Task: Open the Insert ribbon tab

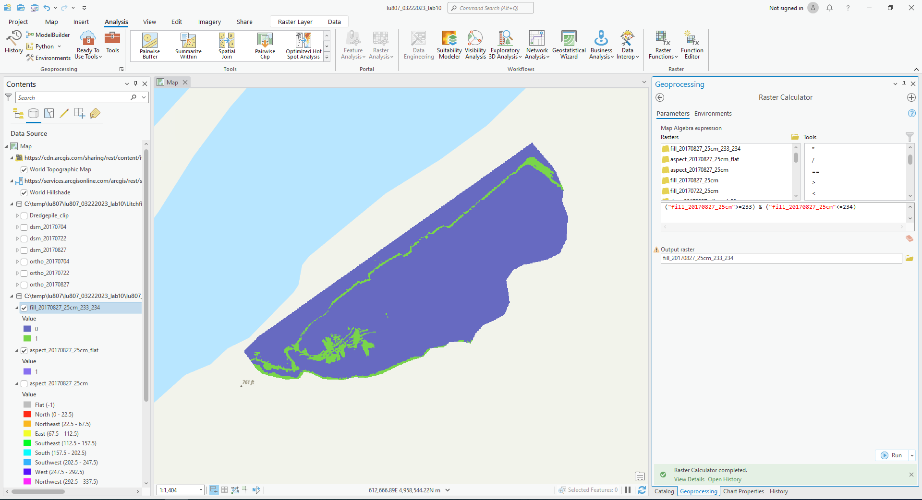Action: coord(81,22)
